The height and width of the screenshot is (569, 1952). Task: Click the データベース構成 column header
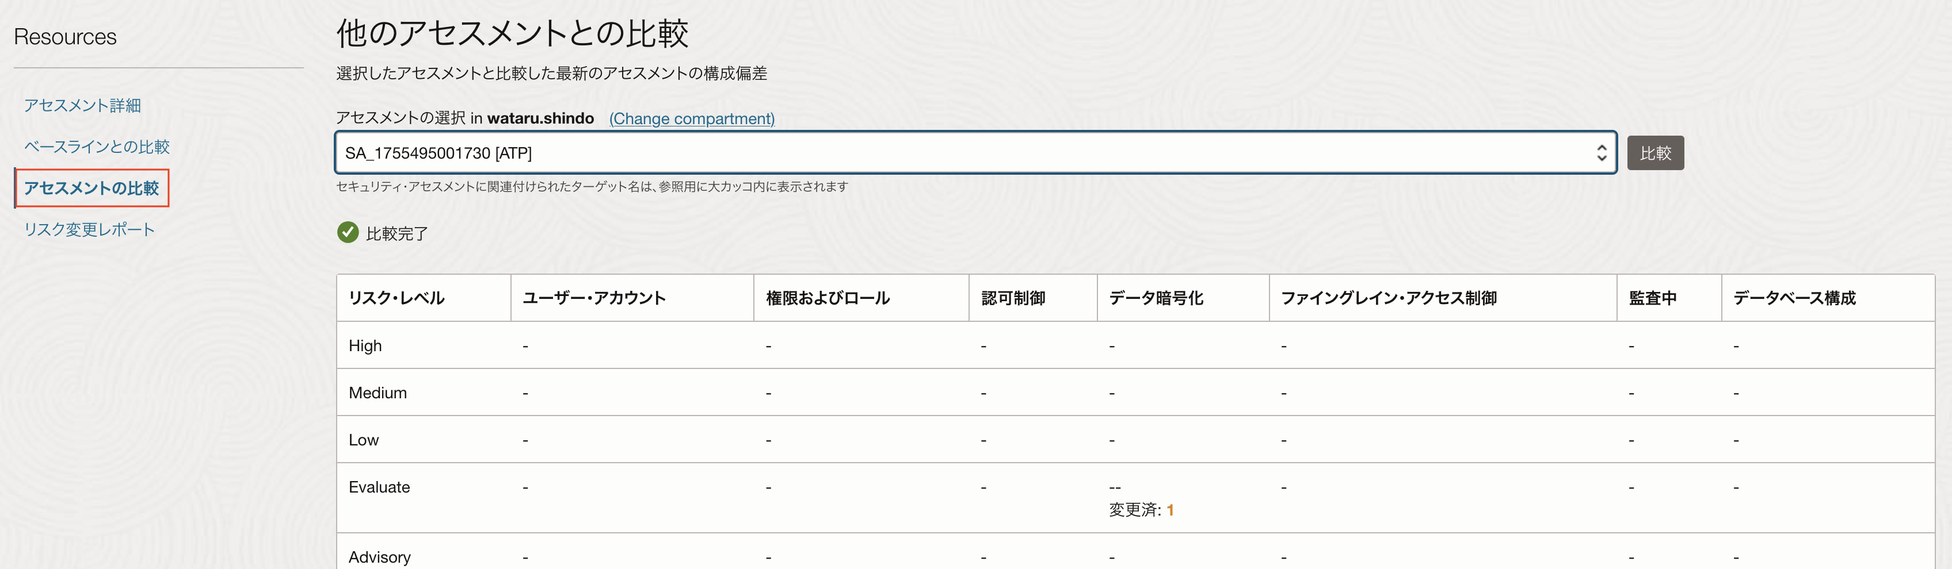[1794, 298]
